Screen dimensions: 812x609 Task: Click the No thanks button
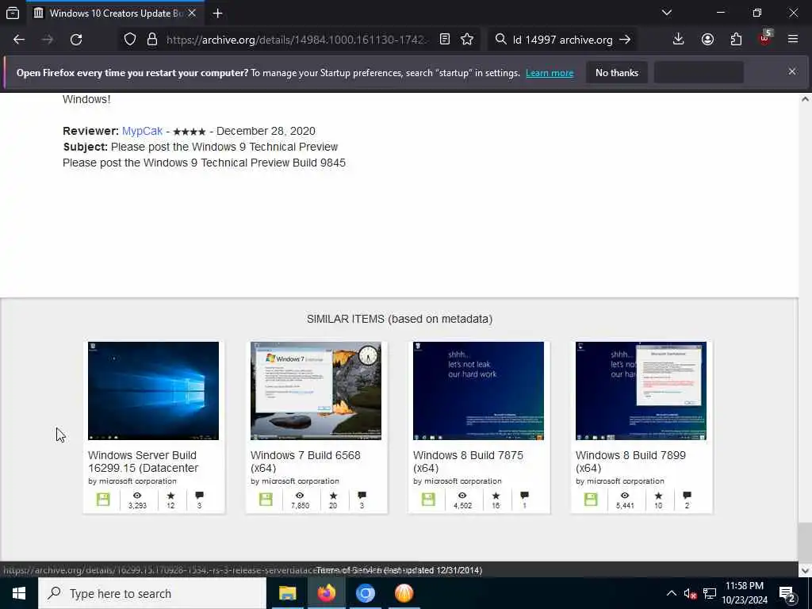(x=617, y=72)
